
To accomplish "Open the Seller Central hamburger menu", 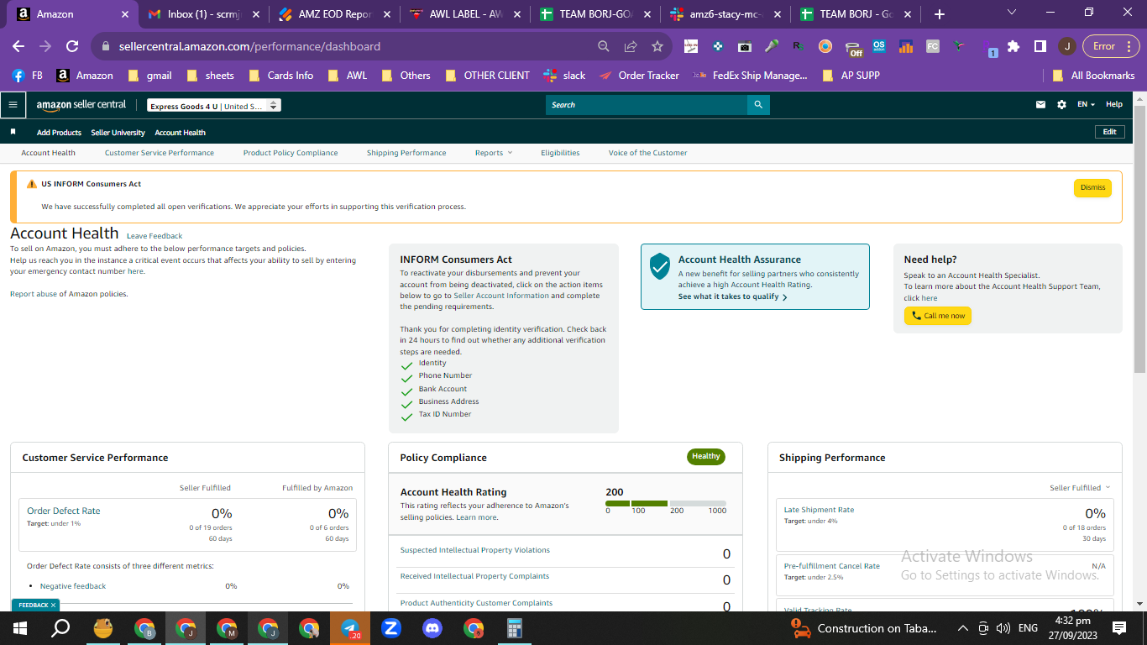I will click(x=13, y=105).
